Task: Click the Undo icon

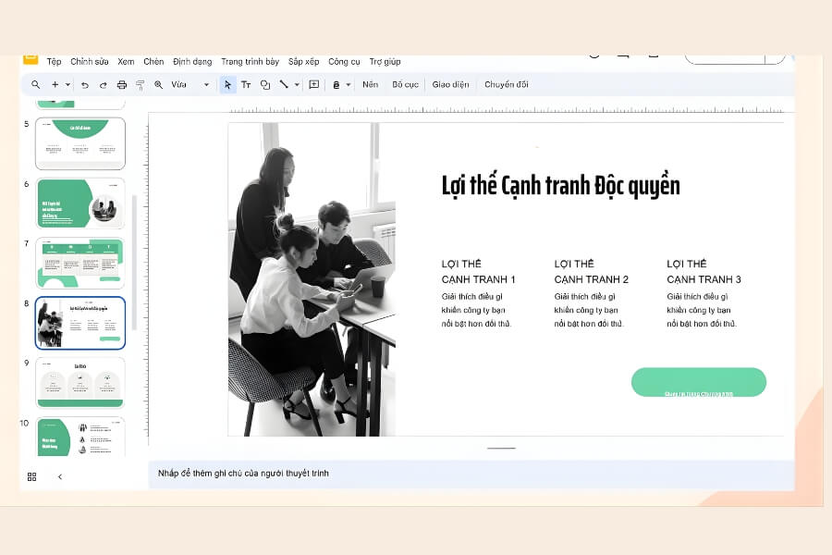Action: click(84, 84)
